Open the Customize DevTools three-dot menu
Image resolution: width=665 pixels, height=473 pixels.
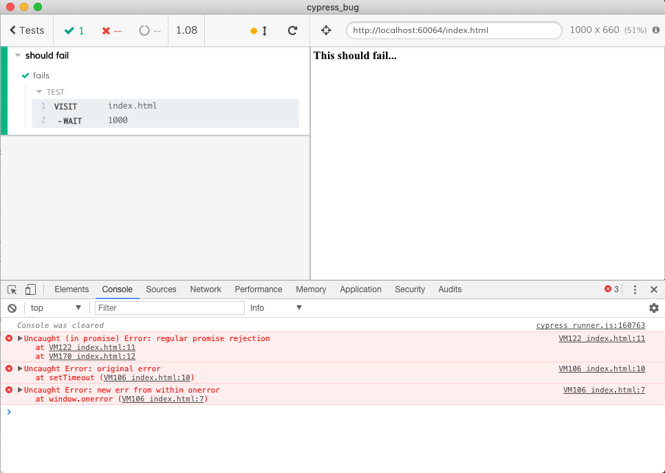(634, 289)
